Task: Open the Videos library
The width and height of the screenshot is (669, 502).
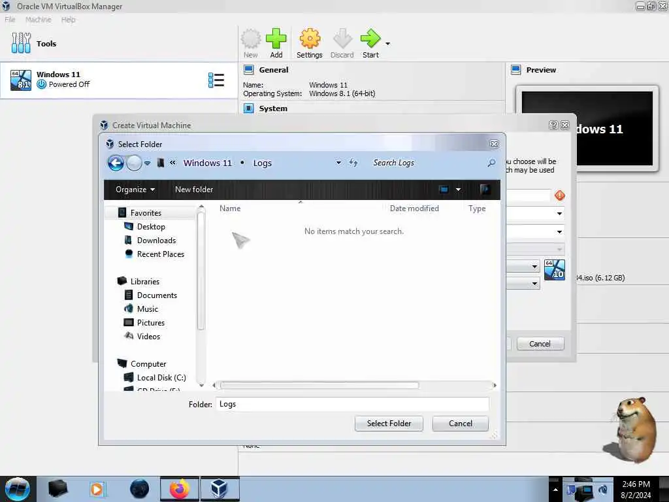Action: click(148, 337)
